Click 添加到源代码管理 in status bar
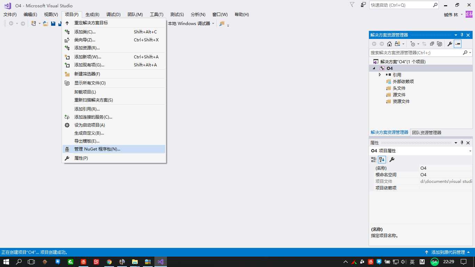Image resolution: width=475 pixels, height=267 pixels. point(448,252)
